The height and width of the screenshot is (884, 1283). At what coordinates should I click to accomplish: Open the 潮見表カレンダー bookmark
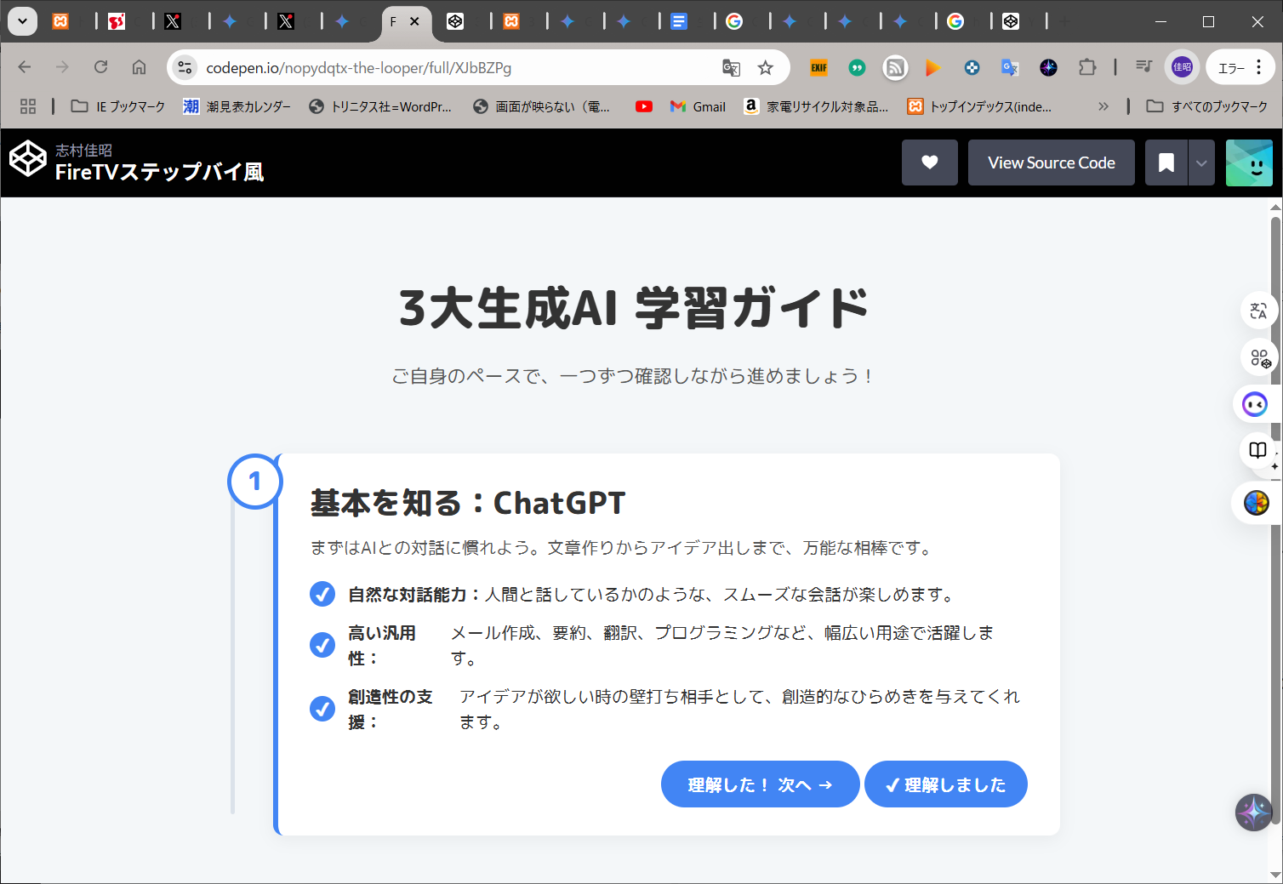click(x=237, y=106)
